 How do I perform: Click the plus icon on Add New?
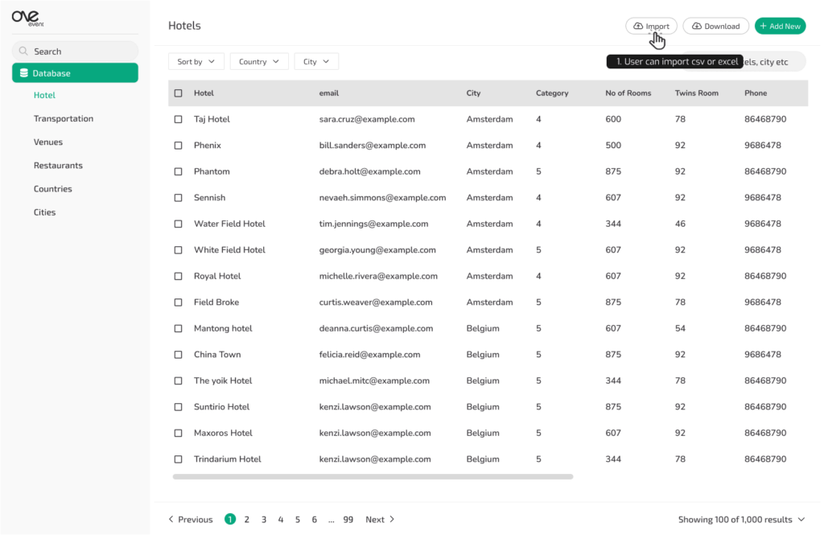(x=763, y=27)
